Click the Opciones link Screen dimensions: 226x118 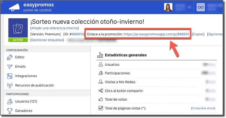click(215, 34)
